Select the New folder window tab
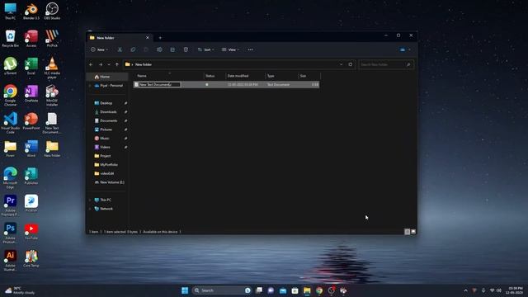 tap(119, 38)
